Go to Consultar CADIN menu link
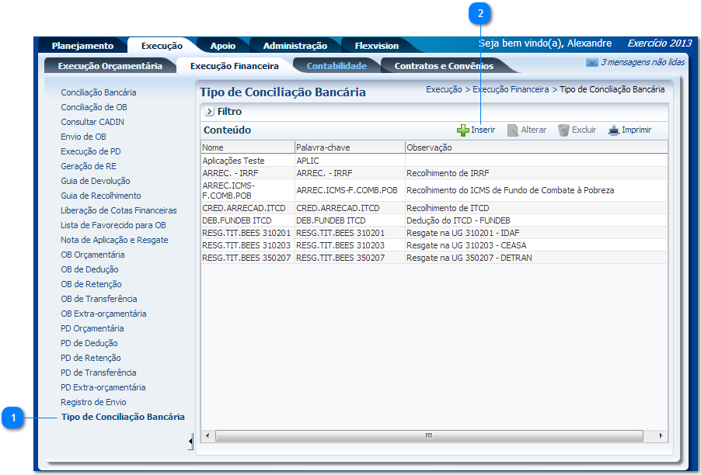The image size is (701, 475). pyautogui.click(x=92, y=122)
